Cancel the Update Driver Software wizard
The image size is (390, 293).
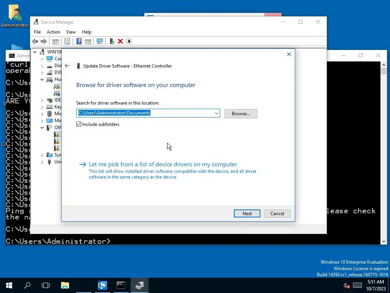click(x=277, y=214)
